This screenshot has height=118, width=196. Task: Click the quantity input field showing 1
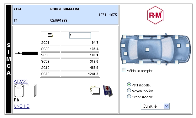point(80,35)
